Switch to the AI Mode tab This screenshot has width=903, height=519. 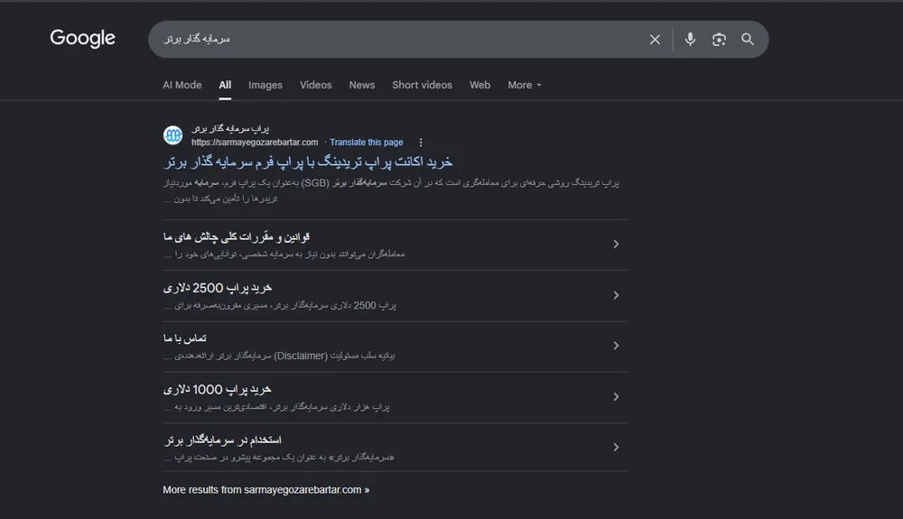coord(182,85)
